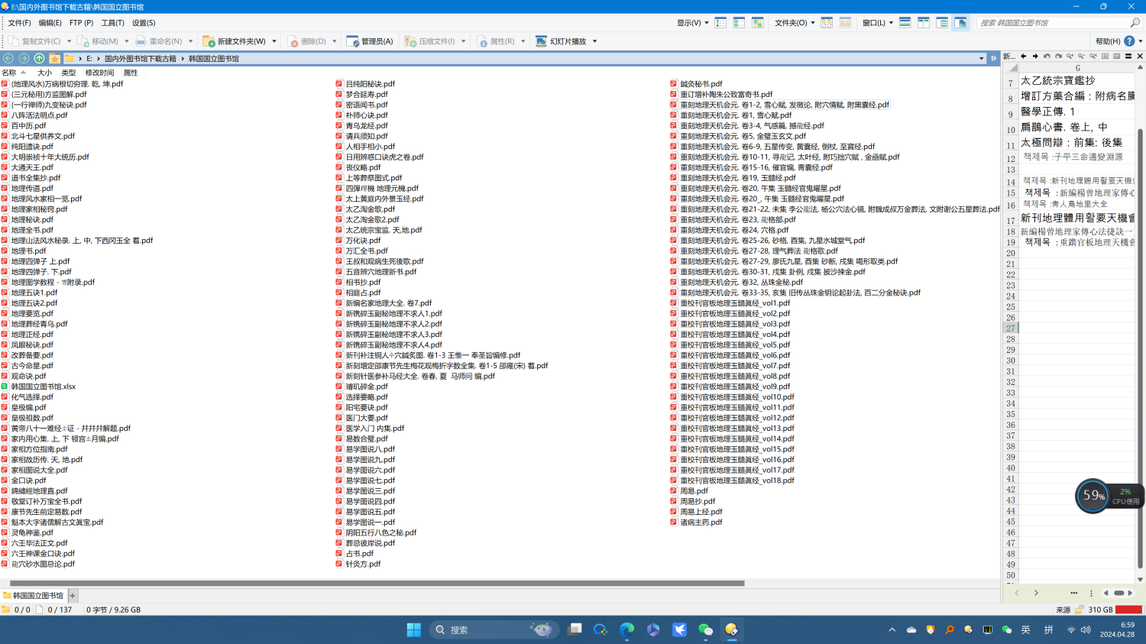Start the slideshow (幻灯片播放)
1146x644 pixels.
point(562,41)
